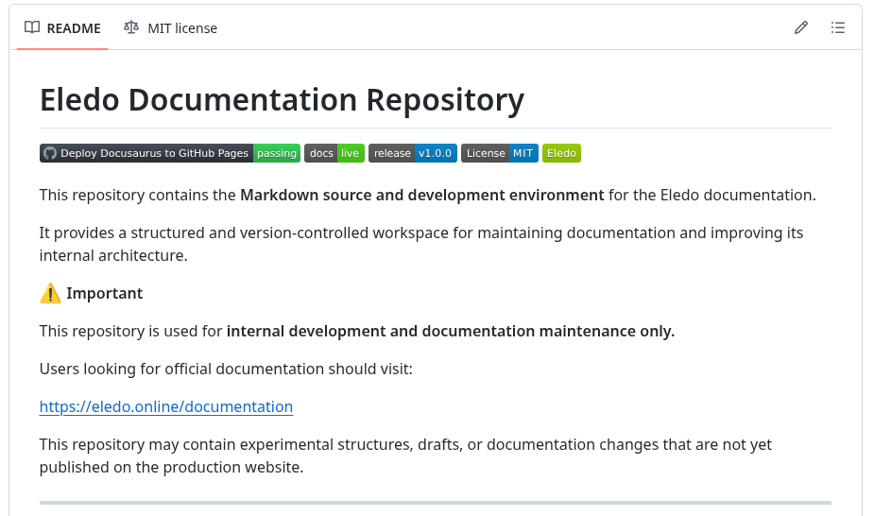The height and width of the screenshot is (516, 874).
Task: Click the warning emoji beside Important
Action: 50,293
